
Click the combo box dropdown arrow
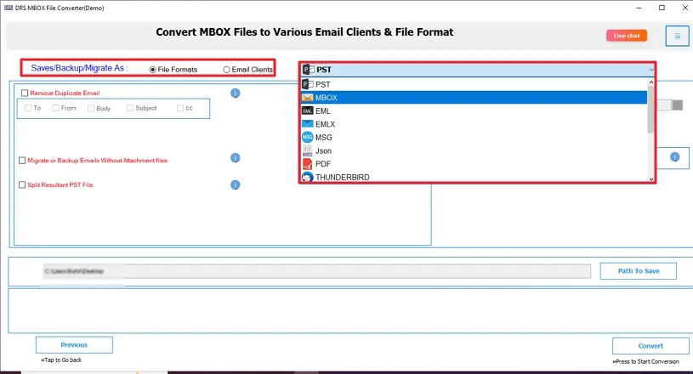point(651,70)
